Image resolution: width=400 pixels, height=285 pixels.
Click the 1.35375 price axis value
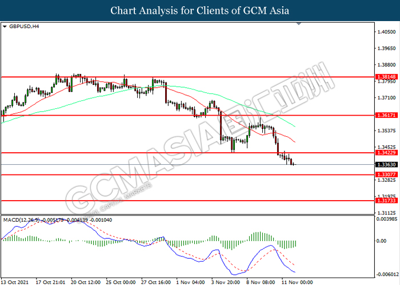[x=386, y=131]
